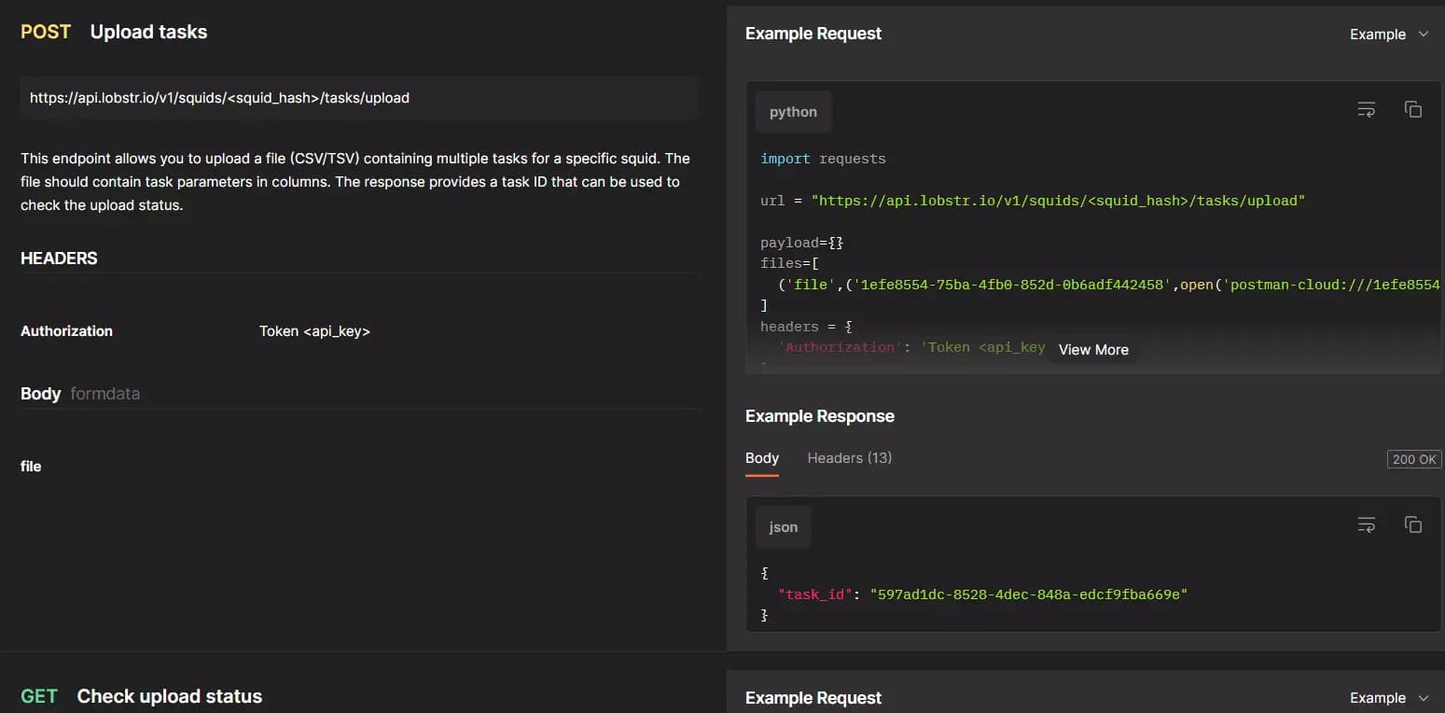This screenshot has height=713, width=1445.
Task: Switch to the Body response tab
Action: [x=762, y=458]
